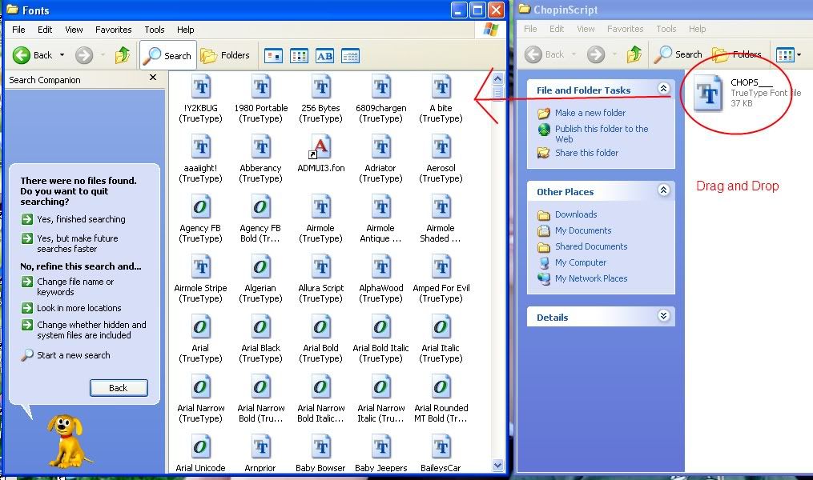The image size is (813, 480).
Task: Select the CHOPS TrueType font file
Action: [x=708, y=94]
